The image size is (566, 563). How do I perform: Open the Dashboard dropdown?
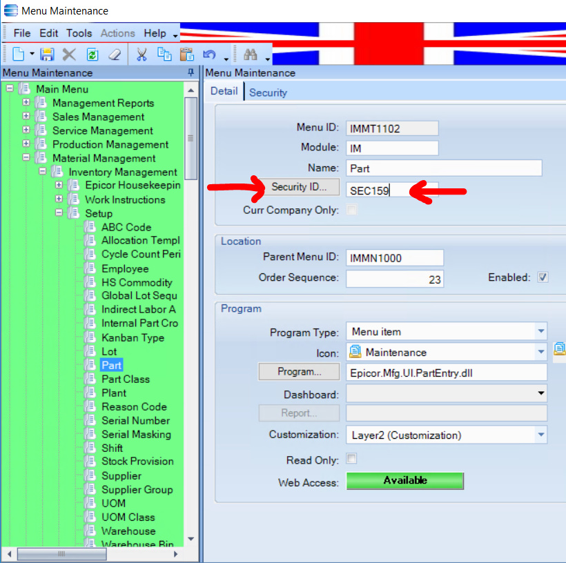click(540, 393)
